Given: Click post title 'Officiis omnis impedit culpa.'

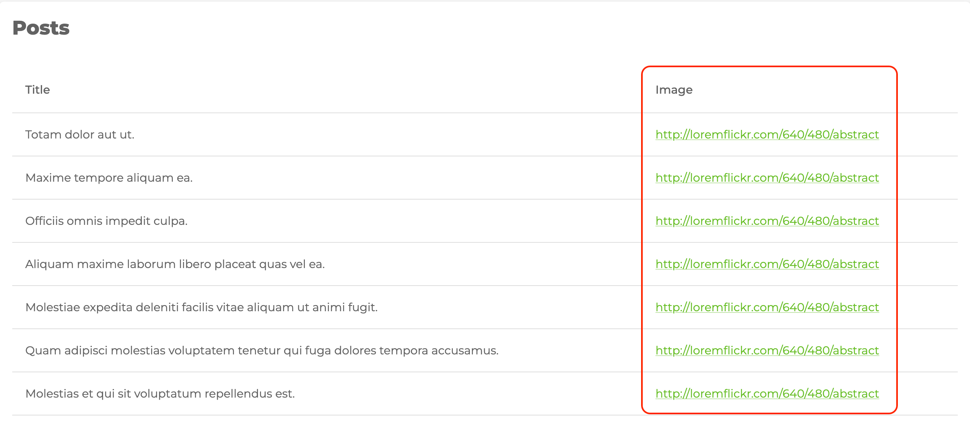Looking at the screenshot, I should 106,221.
